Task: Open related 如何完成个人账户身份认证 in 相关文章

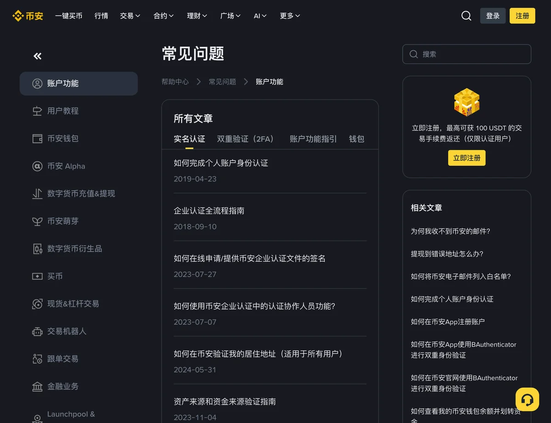Action: [452, 299]
